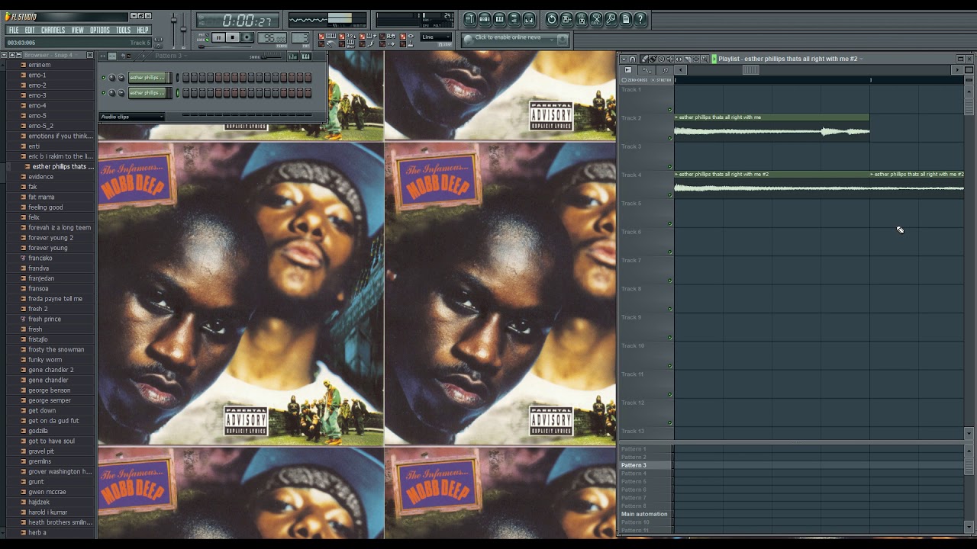Click the render as audio file icon

click(x=582, y=19)
